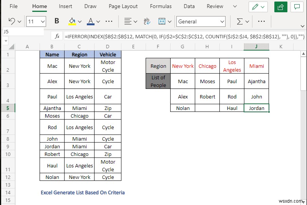Show more ribbon tabs chevron
The image size is (307, 205).
click(x=235, y=6)
